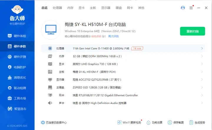Switch to the 硬盘 tab
The width and height of the screenshot is (212, 130).
pos(119,8)
